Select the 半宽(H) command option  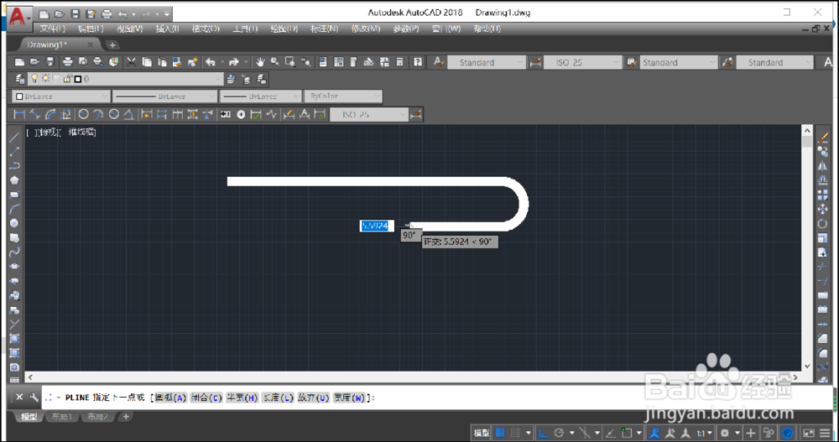coord(242,398)
